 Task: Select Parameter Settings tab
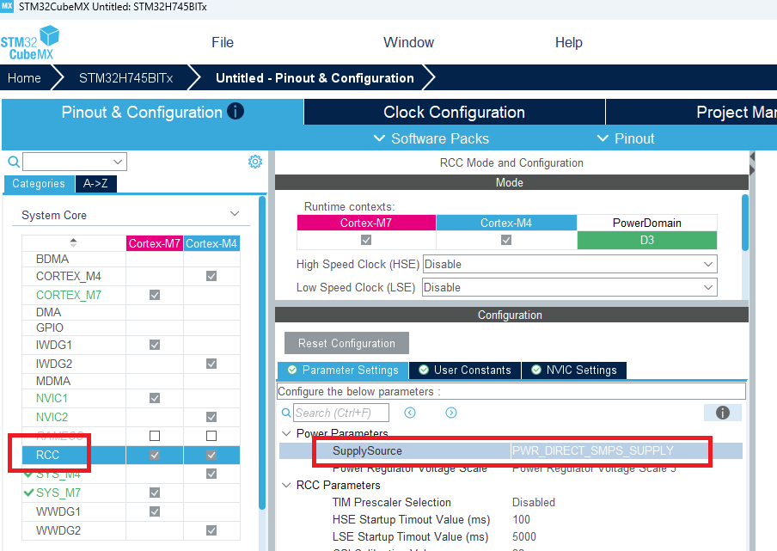(343, 370)
